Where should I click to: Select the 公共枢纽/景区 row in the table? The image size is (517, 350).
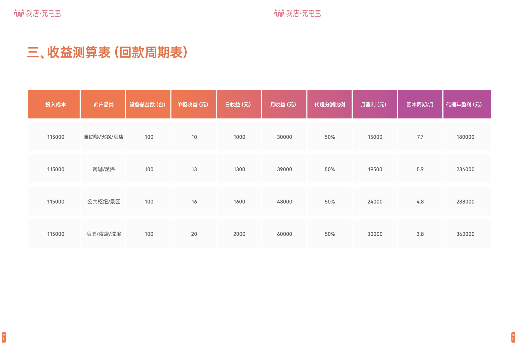[x=103, y=201]
